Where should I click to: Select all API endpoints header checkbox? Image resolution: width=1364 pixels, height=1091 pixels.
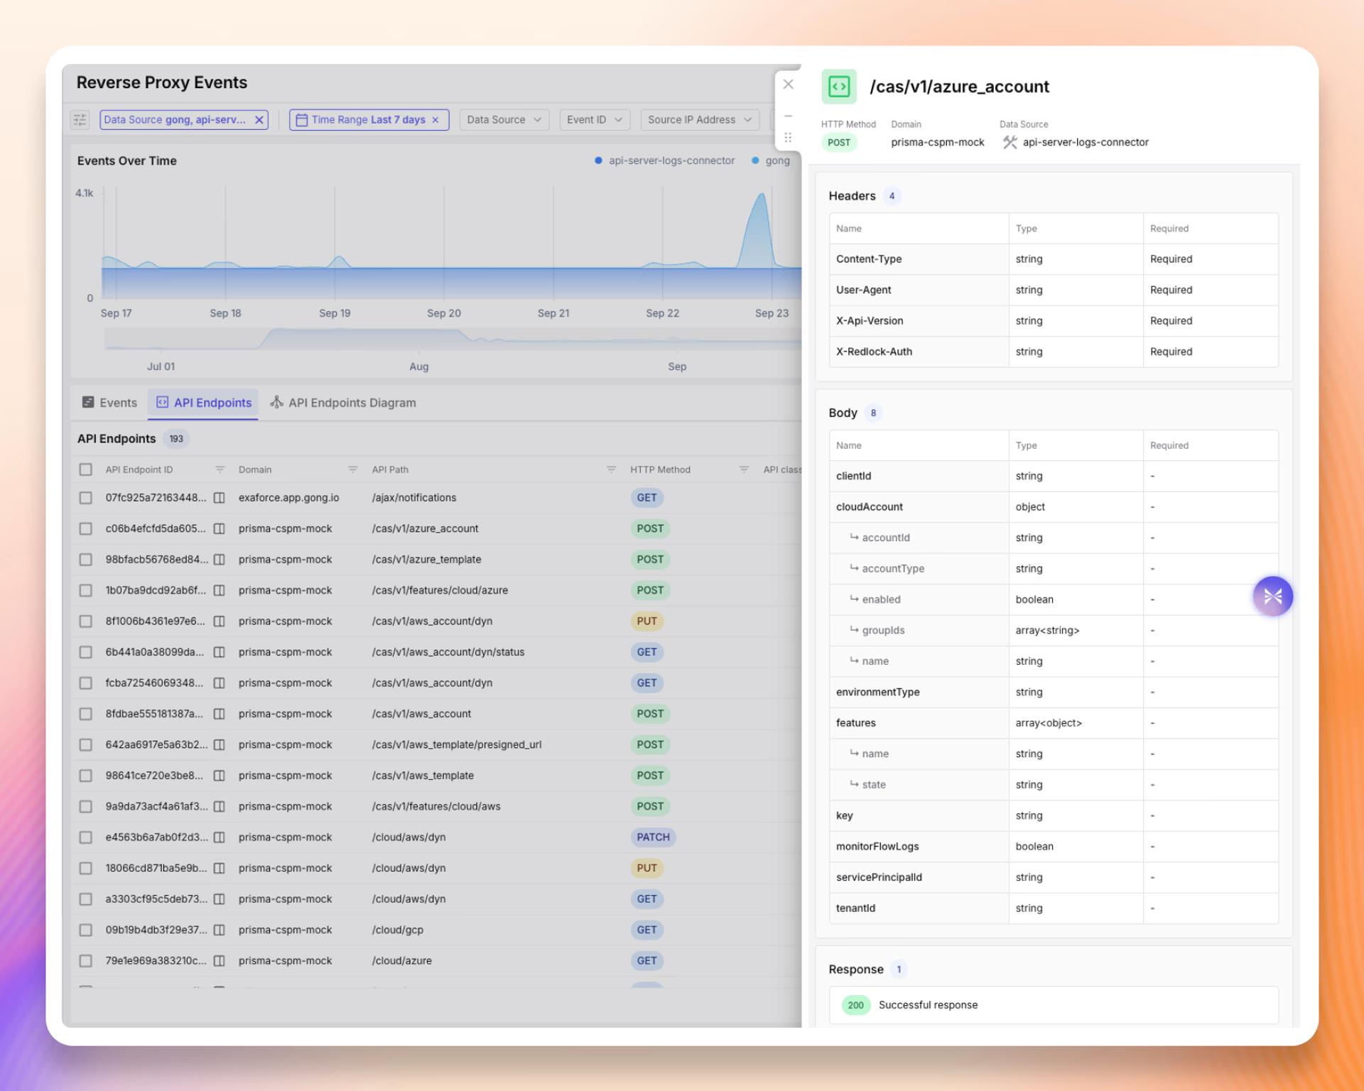pos(86,469)
